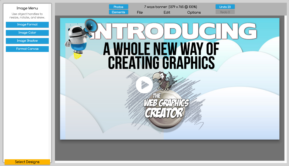Select the white play button on the banner
Image resolution: width=289 pixels, height=166 pixels.
click(145, 85)
